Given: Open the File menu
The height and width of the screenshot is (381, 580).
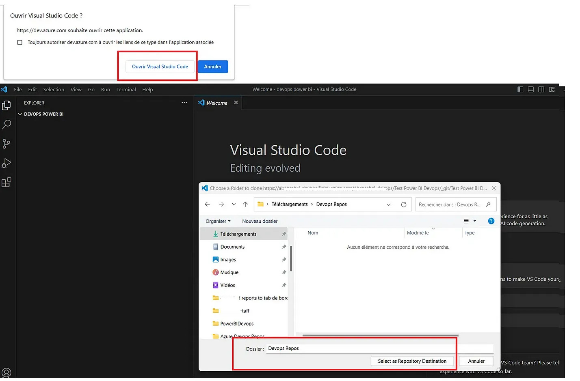Looking at the screenshot, I should pos(18,89).
